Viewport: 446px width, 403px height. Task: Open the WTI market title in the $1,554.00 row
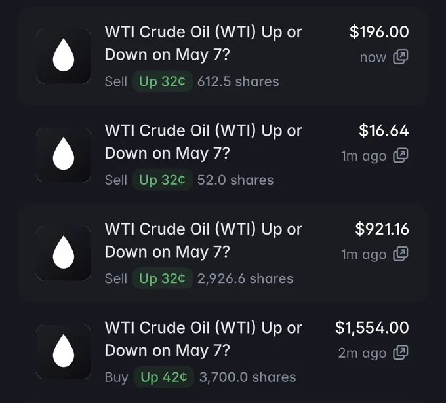pos(203,339)
